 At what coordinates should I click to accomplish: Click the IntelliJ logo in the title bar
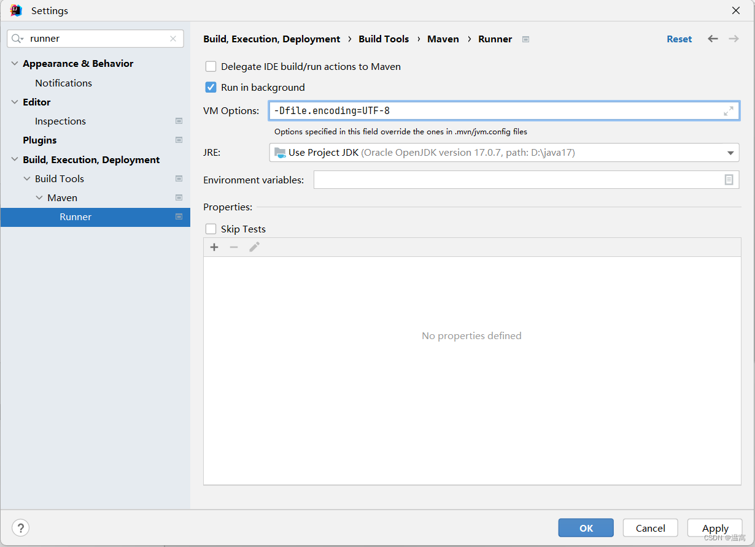coord(17,10)
